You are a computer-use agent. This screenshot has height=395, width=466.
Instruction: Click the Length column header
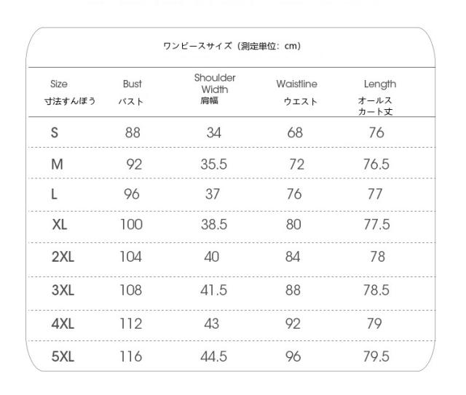379,85
